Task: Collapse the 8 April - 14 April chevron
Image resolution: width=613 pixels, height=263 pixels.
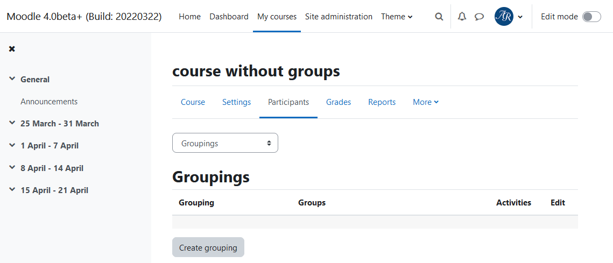Action: pyautogui.click(x=12, y=168)
